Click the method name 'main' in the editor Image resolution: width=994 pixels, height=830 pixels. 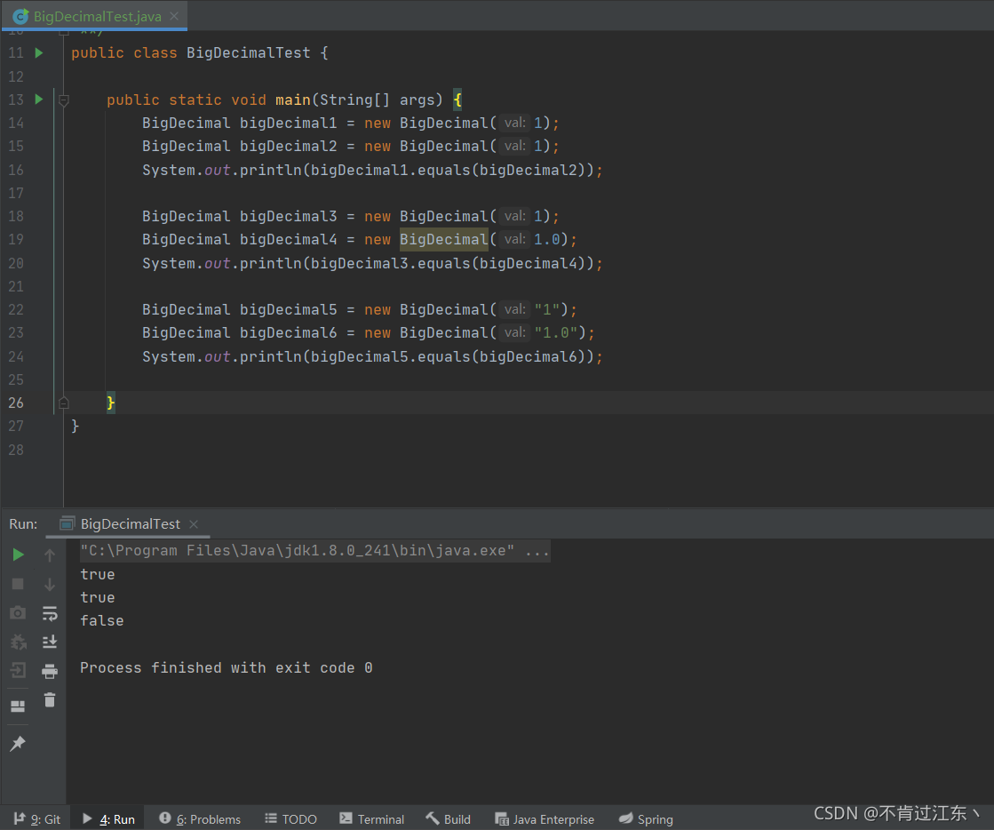click(293, 100)
